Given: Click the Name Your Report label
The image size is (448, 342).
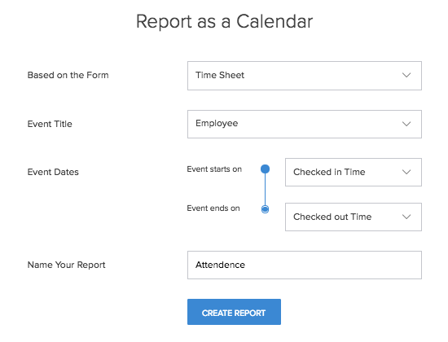Looking at the screenshot, I should click(66, 265).
